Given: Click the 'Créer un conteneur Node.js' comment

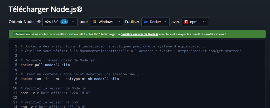Looking at the screenshot, I should [82, 74].
